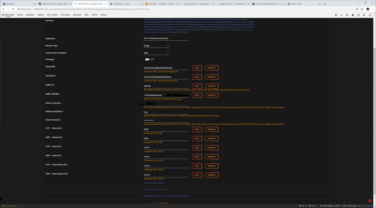Viewport: 376px width, 208px height.
Task: Click the browser back arrow
Action: tap(3, 9)
